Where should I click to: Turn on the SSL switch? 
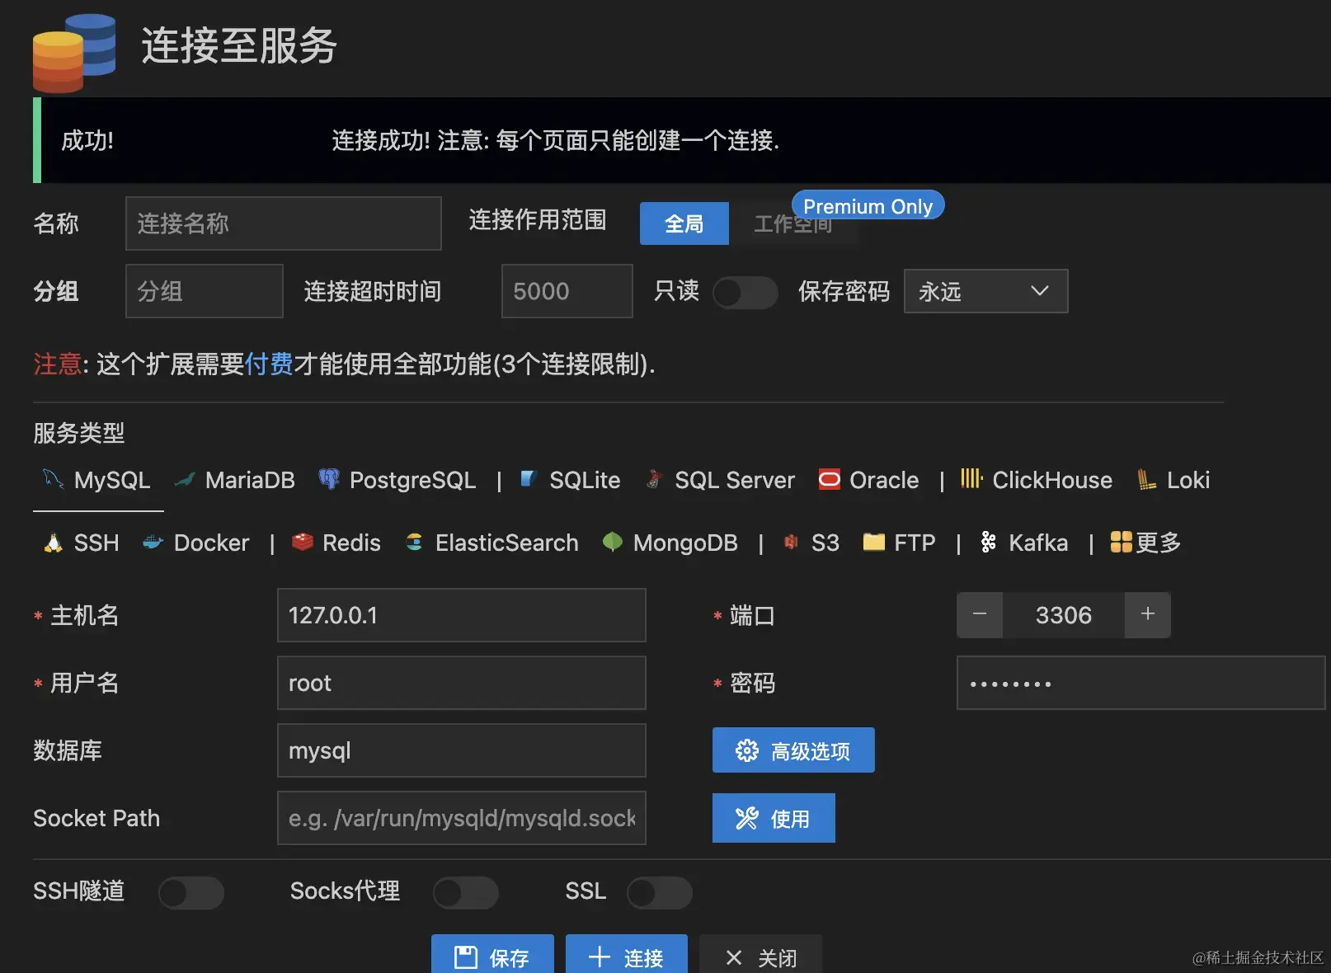tap(659, 892)
